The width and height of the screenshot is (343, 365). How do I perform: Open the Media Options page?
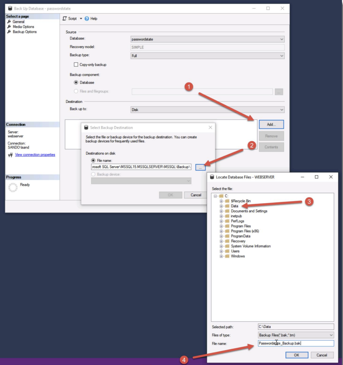point(24,27)
